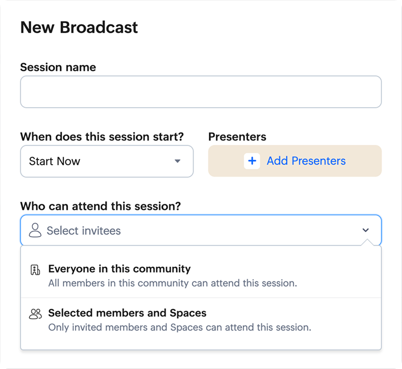The height and width of the screenshot is (369, 402).
Task: Click the "New Broadcast" heading
Action: 79,27
